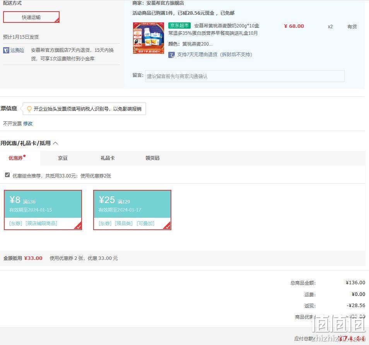The width and height of the screenshot is (369, 345).
Task: Click the x2 quantity text
Action: click(x=330, y=26)
